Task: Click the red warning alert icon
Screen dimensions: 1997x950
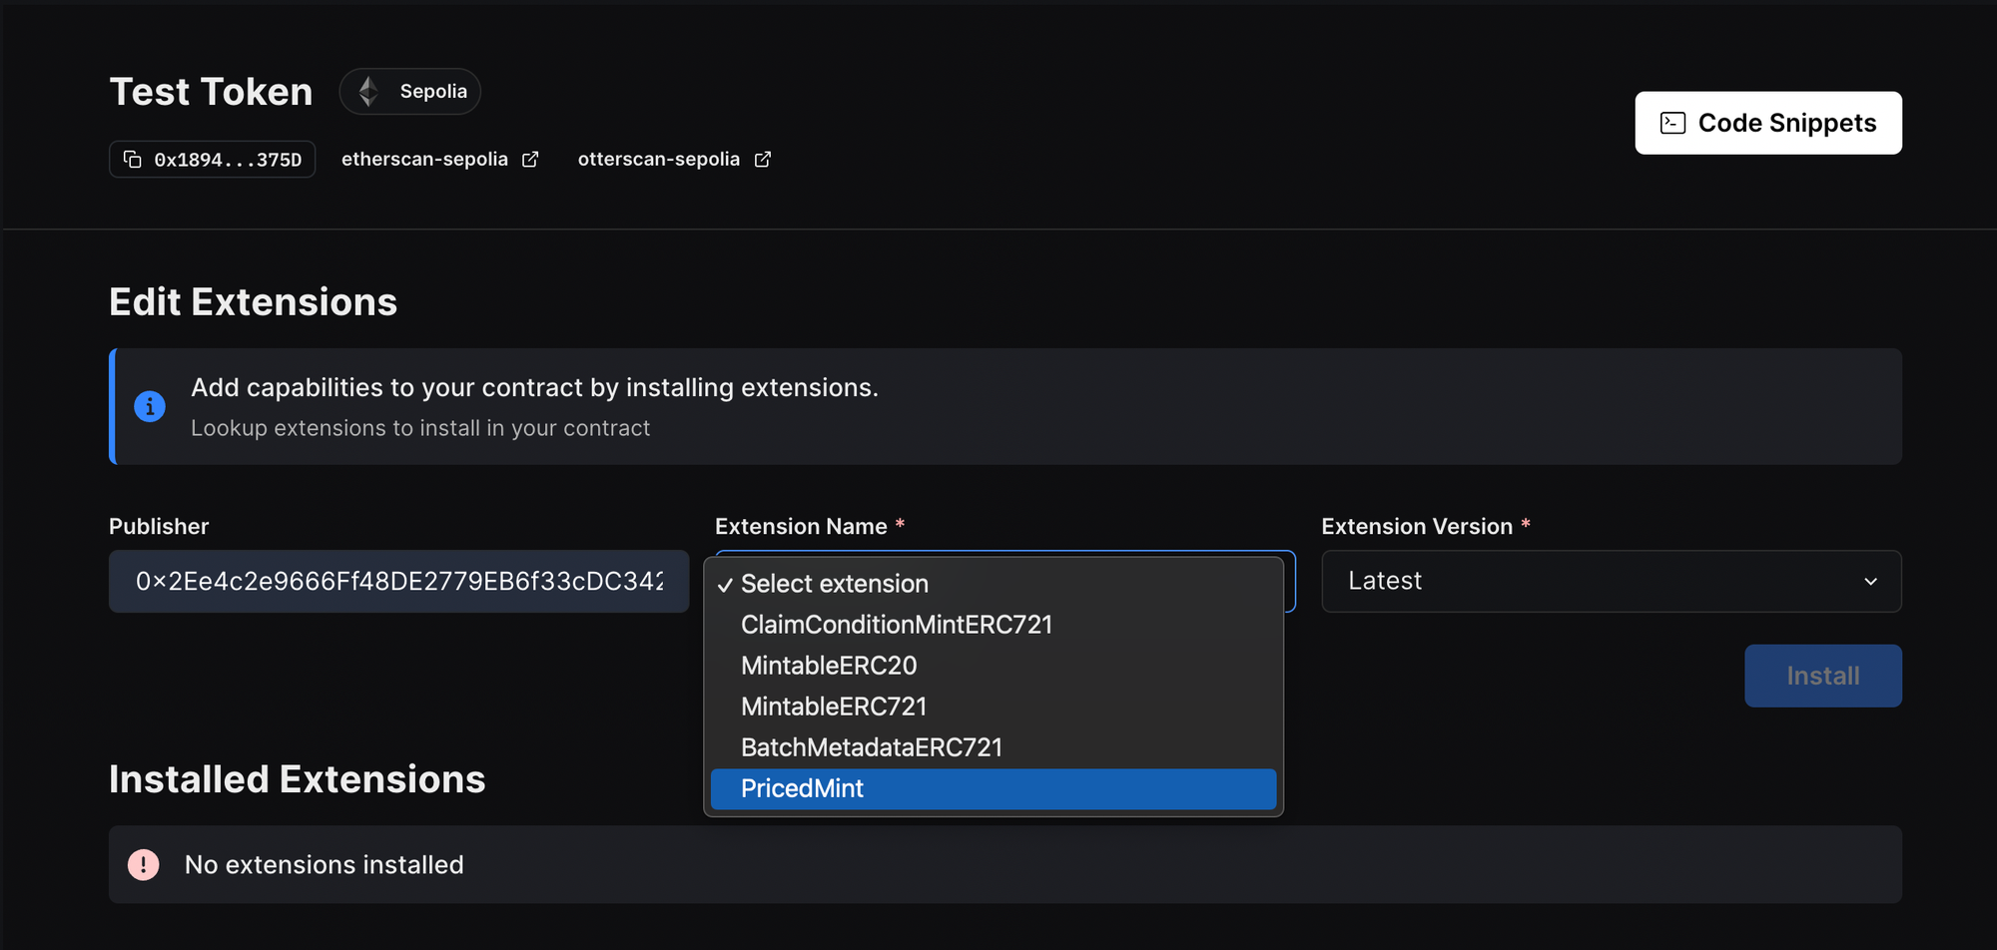Action: tap(144, 864)
